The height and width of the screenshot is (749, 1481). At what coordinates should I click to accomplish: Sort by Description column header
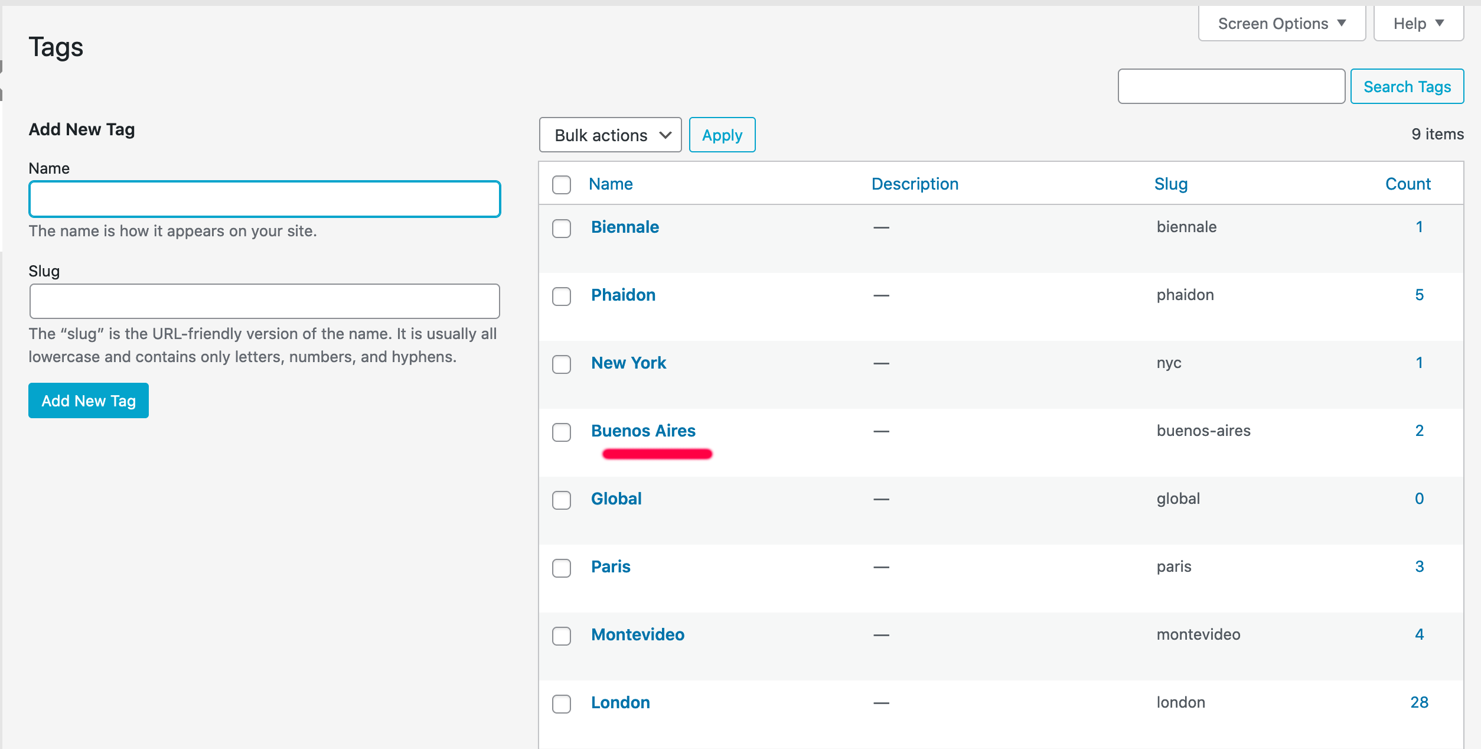914,184
